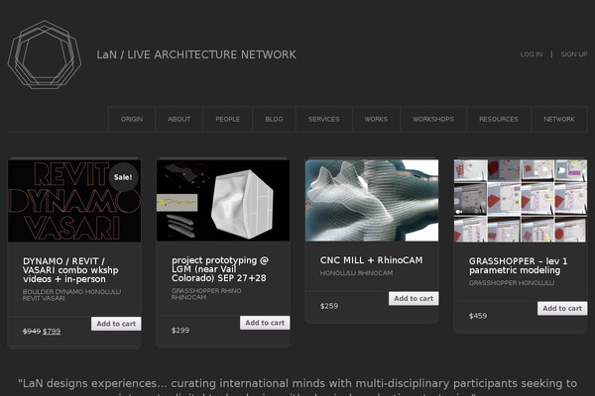The width and height of the screenshot is (595, 396).
Task: Open the WORKS menu item
Action: (376, 119)
